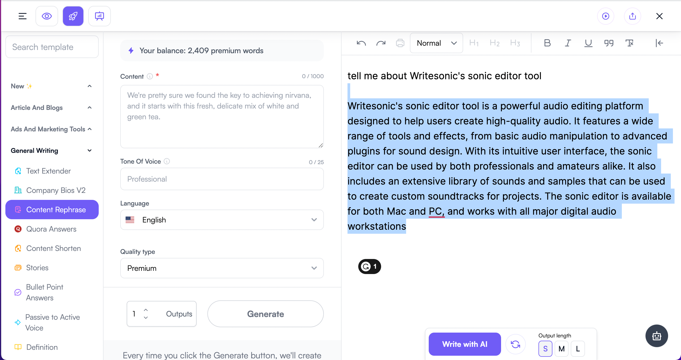The image size is (681, 360).
Task: Open Content Shorten template
Action: point(52,248)
